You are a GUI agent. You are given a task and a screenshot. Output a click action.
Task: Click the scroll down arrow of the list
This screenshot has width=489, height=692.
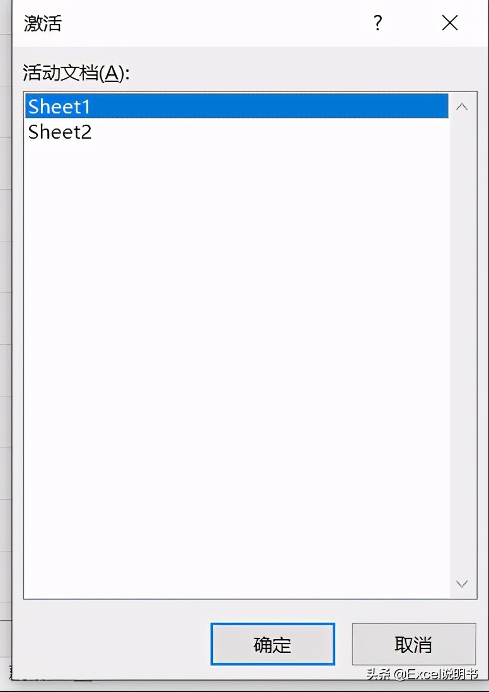[462, 584]
